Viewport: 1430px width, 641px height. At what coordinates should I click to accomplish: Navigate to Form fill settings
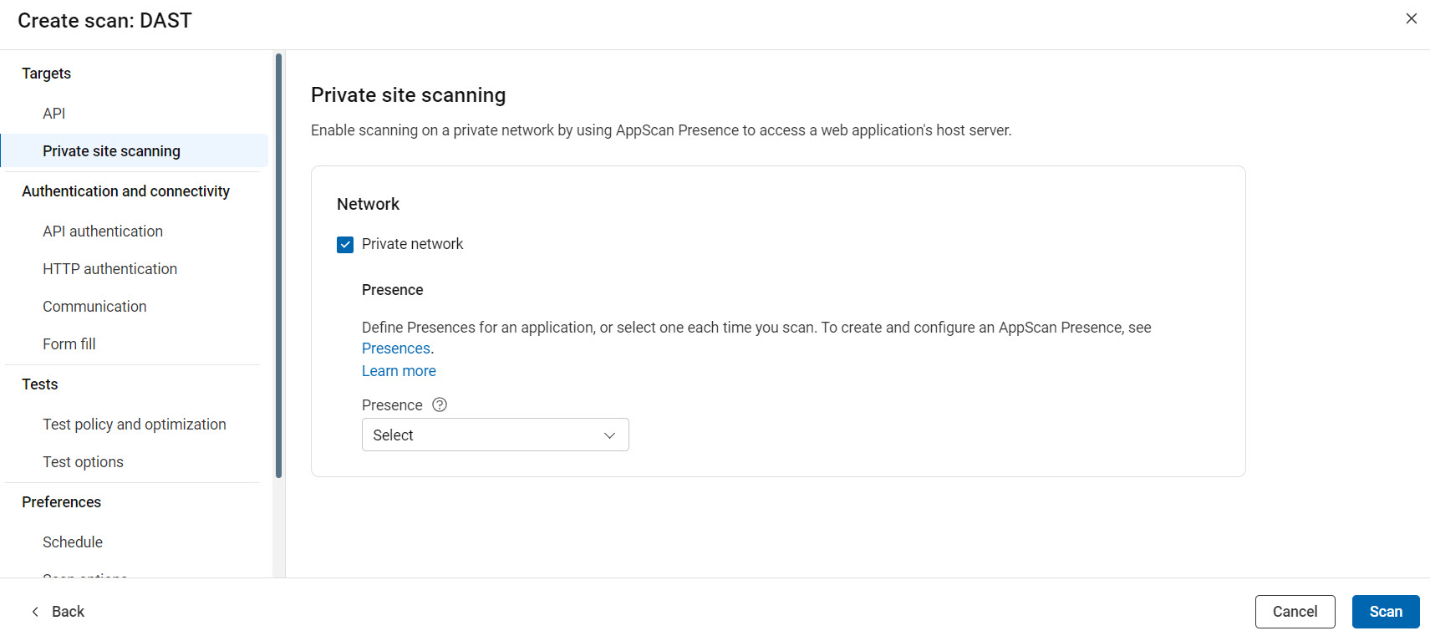tap(69, 343)
